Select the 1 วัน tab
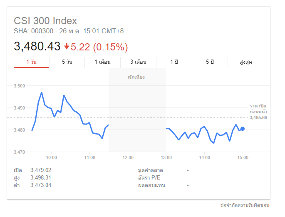This screenshot has height=217, width=285. (31, 62)
